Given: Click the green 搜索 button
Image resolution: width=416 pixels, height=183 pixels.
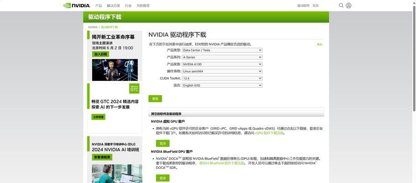Looking at the screenshot, I should 155,99.
